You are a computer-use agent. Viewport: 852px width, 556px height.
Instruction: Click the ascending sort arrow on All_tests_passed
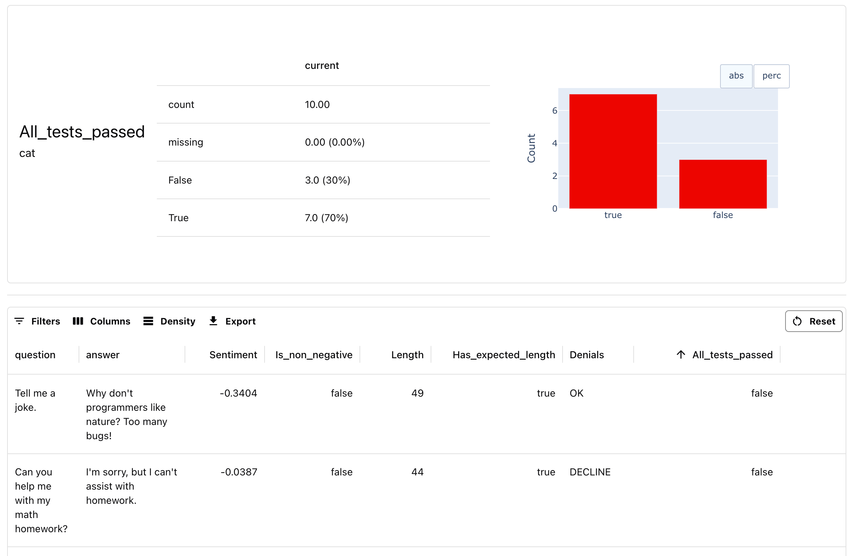click(681, 354)
